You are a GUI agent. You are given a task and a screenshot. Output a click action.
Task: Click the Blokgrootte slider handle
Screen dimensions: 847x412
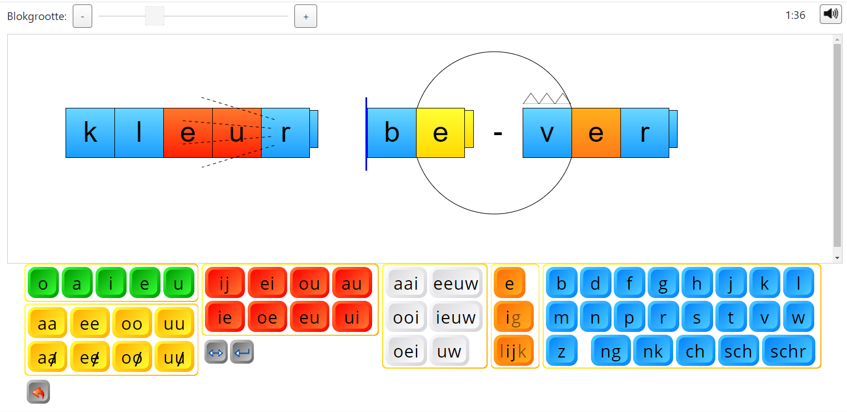pos(154,16)
